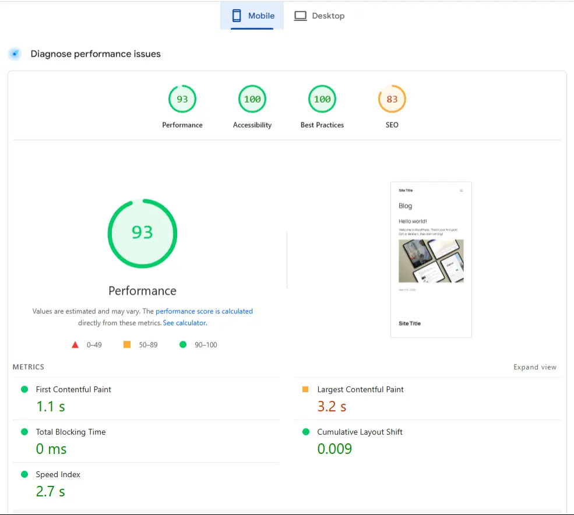Open the performance score is calculated link

pyautogui.click(x=204, y=311)
